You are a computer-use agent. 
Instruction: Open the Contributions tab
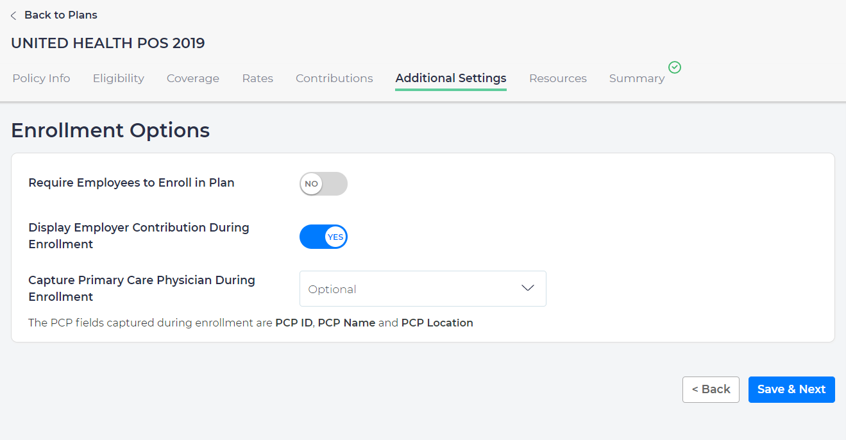tap(334, 78)
